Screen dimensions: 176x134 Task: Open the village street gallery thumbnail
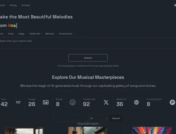88,131
